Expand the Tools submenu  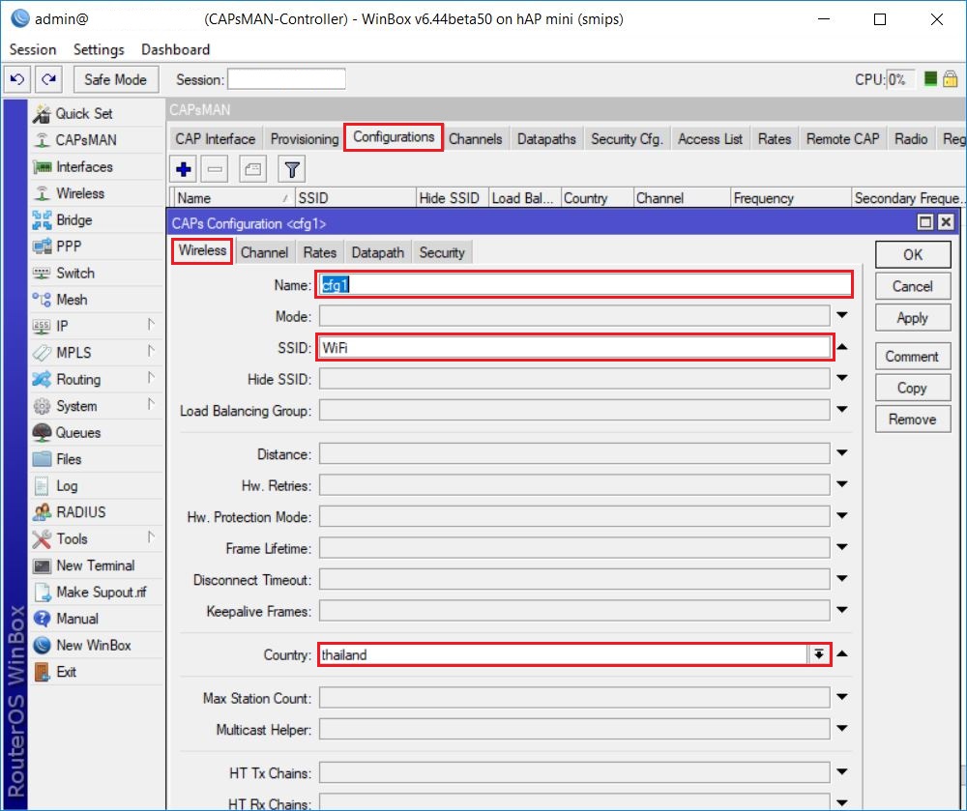[151, 537]
